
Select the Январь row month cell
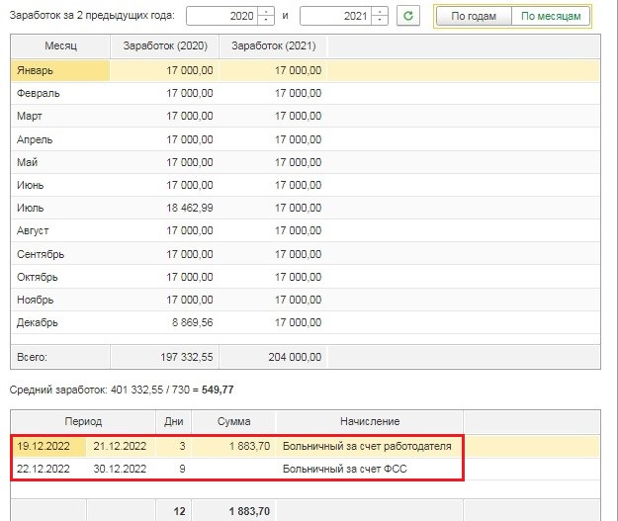click(x=60, y=70)
